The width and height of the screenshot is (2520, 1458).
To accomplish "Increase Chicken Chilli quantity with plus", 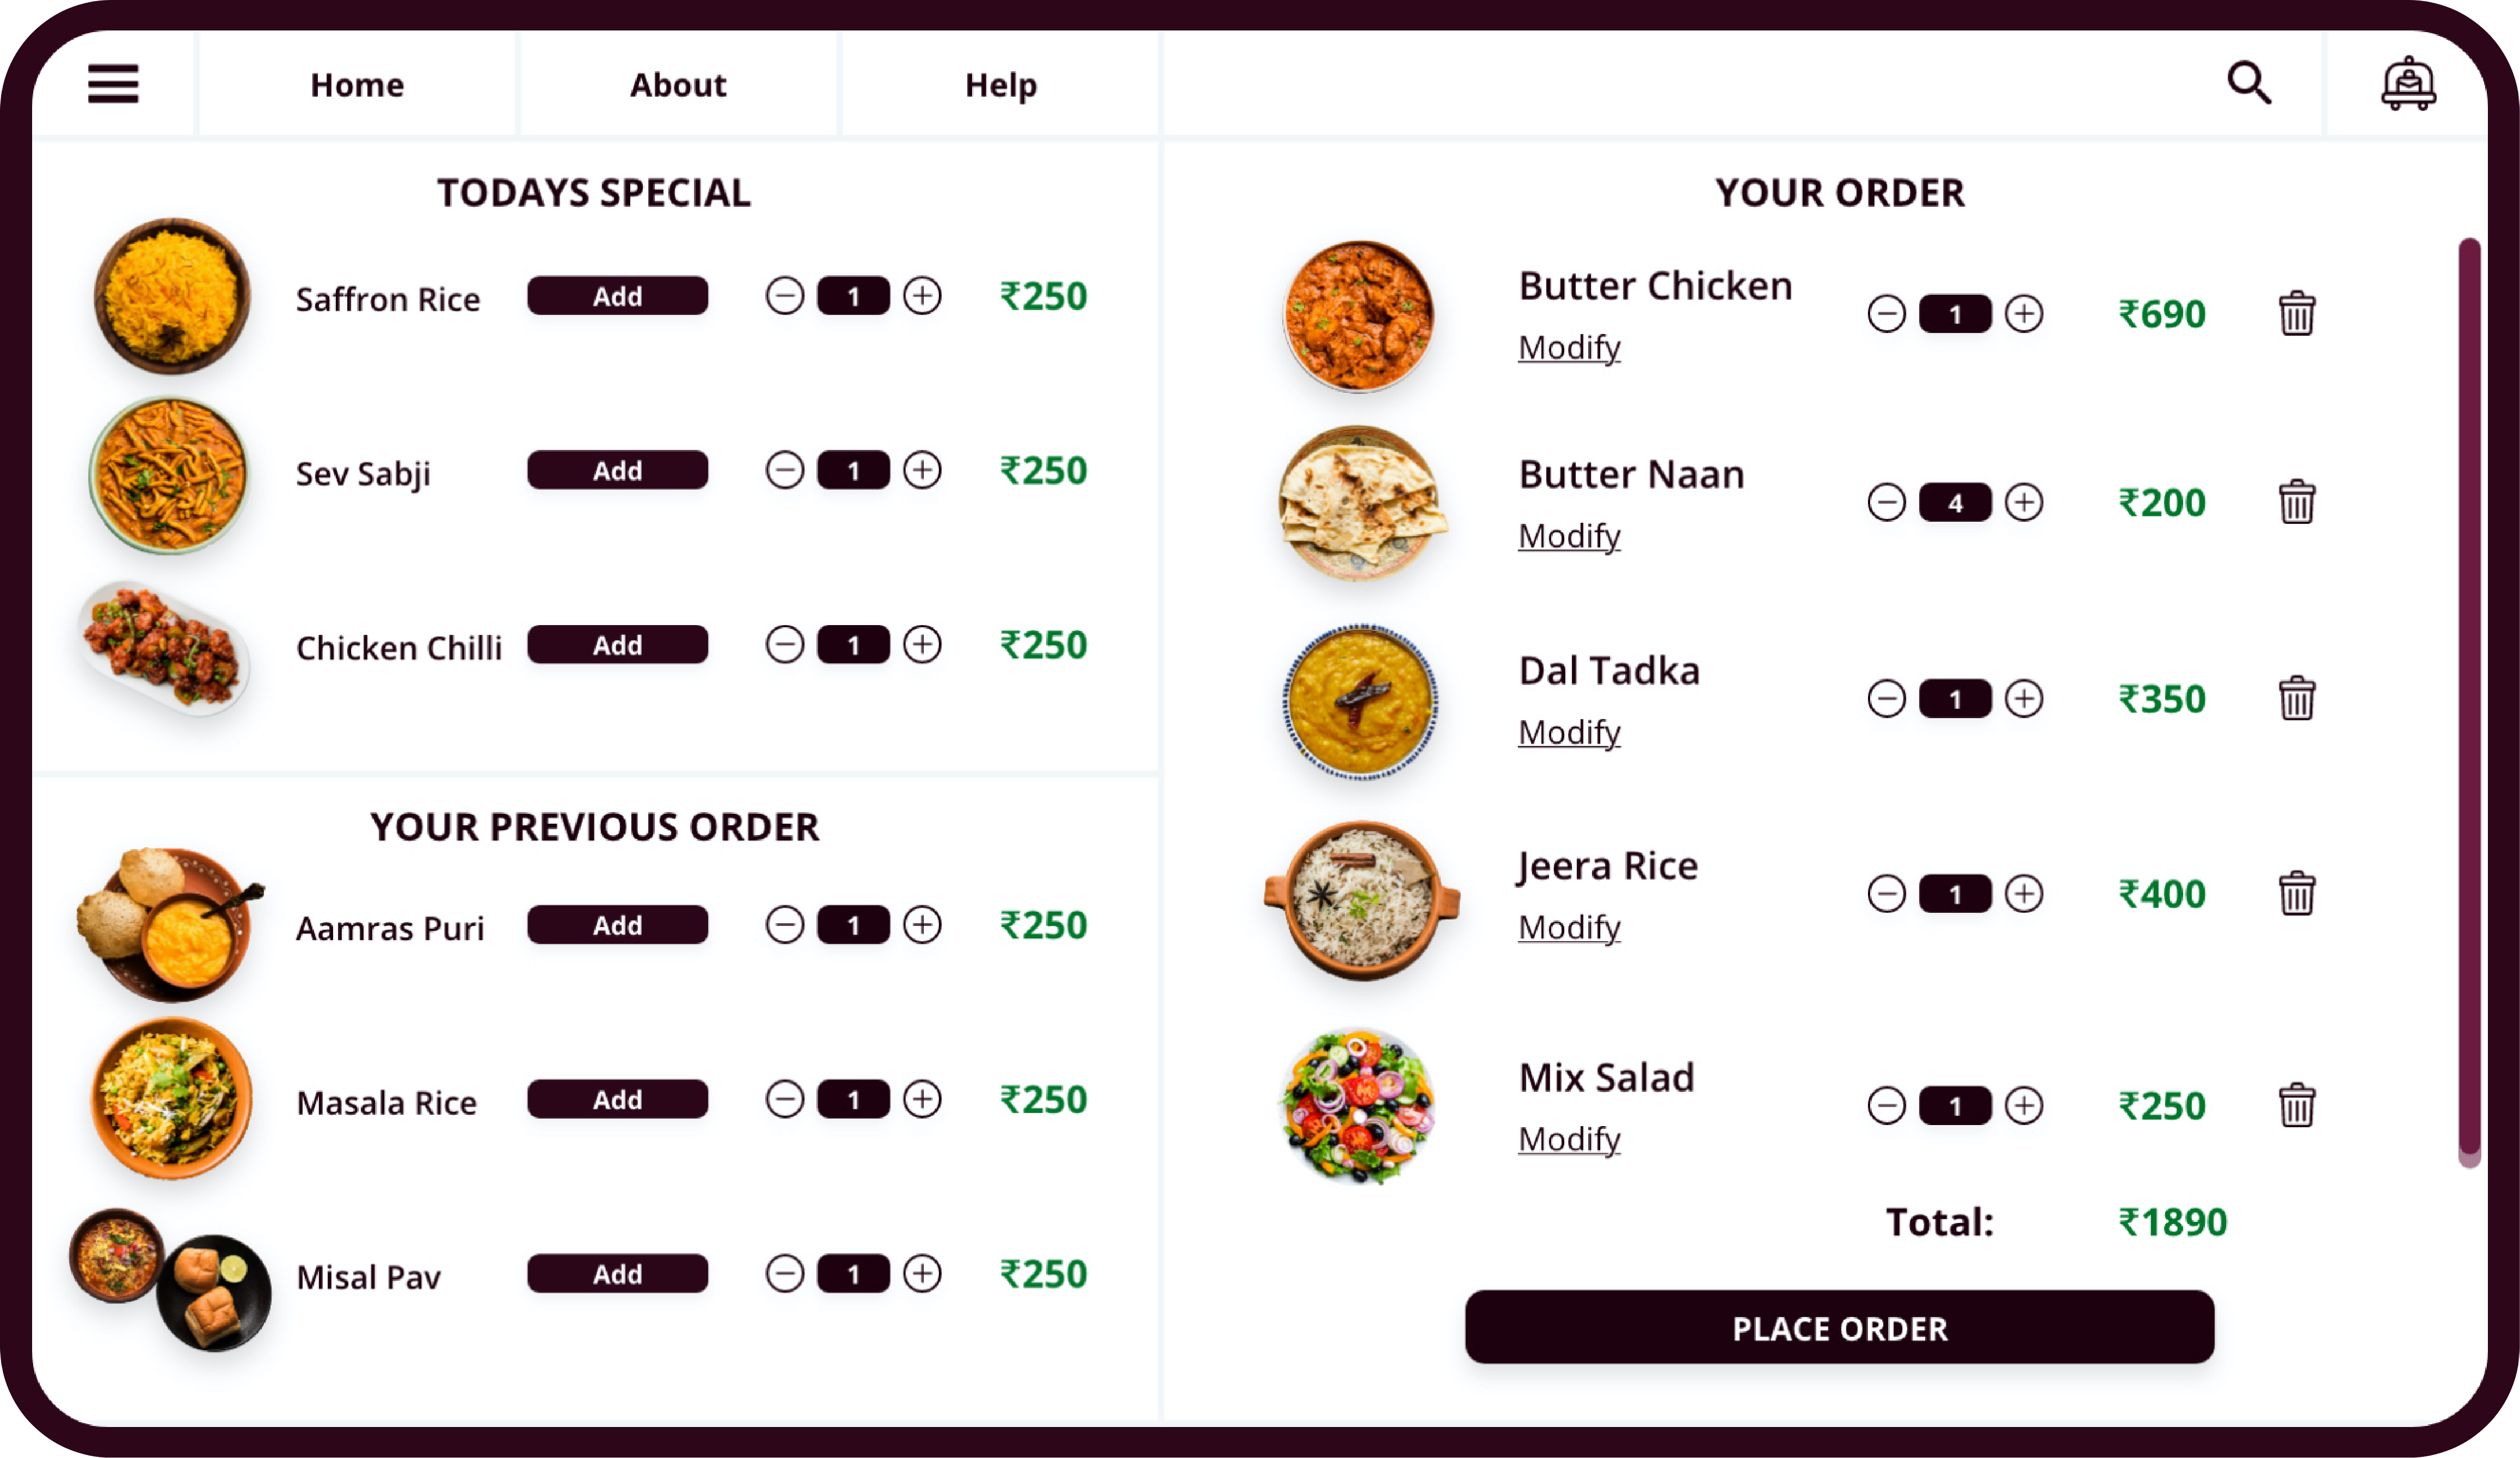I will coord(922,645).
